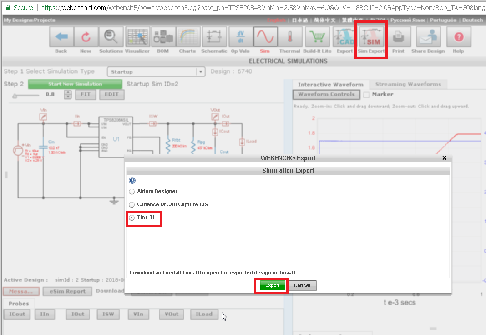486x335 pixels.
Task: Click the New design refresh icon
Action: [x=86, y=37]
